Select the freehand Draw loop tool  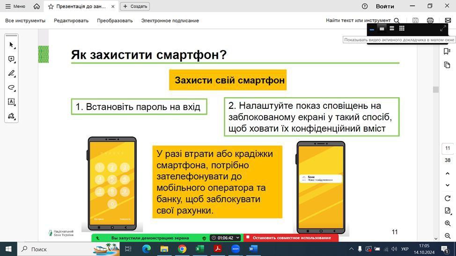[x=12, y=87]
